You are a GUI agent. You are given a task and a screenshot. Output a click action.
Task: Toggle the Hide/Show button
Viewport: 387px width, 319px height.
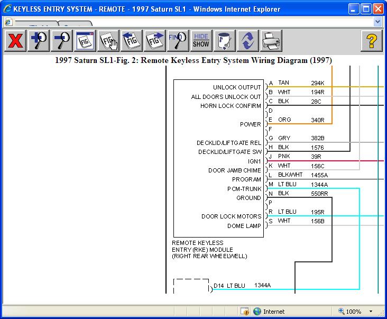(201, 41)
